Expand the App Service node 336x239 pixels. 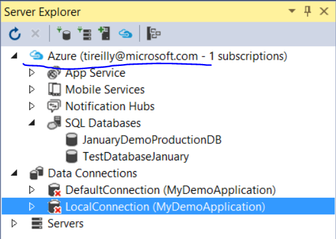[x=32, y=73]
